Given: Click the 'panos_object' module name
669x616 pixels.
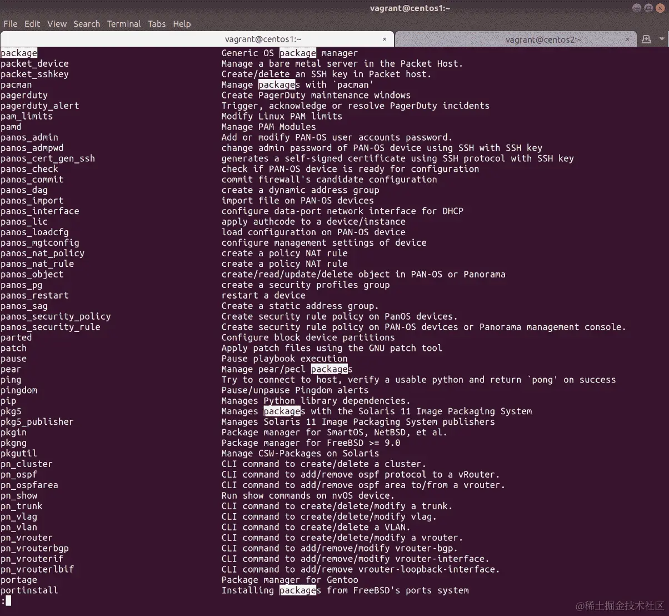Looking at the screenshot, I should [x=32, y=275].
